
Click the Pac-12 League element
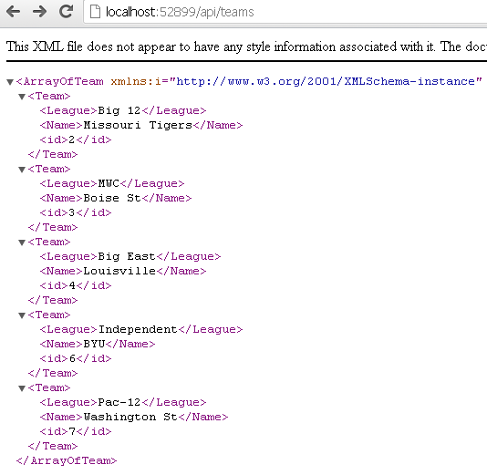pyautogui.click(x=123, y=402)
